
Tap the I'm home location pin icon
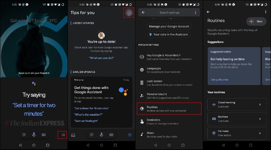[x=214, y=133]
